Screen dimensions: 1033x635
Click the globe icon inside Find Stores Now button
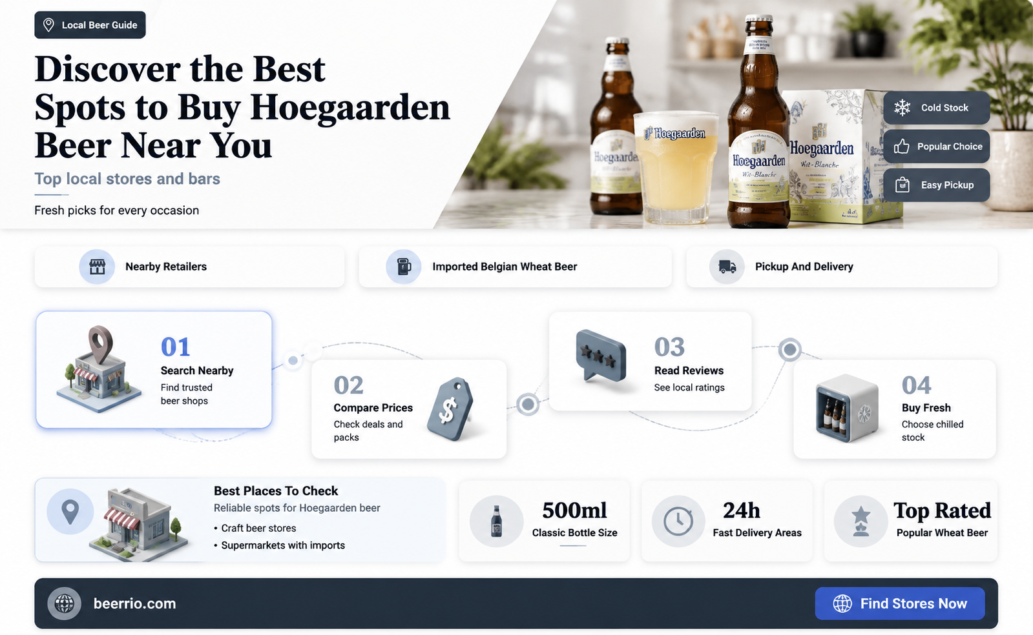pos(842,603)
